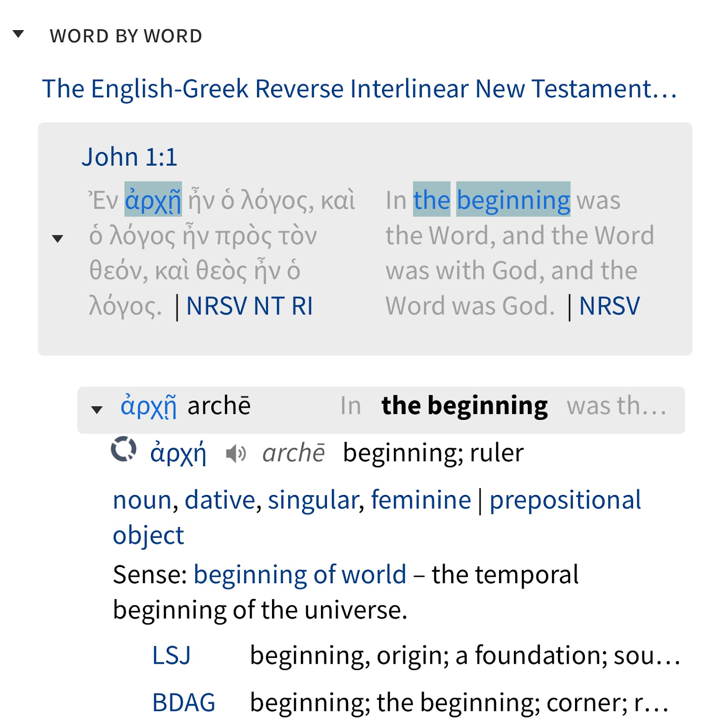Click the highlighted word 'beginning' in verse
The width and height of the screenshot is (709, 720).
pos(513,200)
